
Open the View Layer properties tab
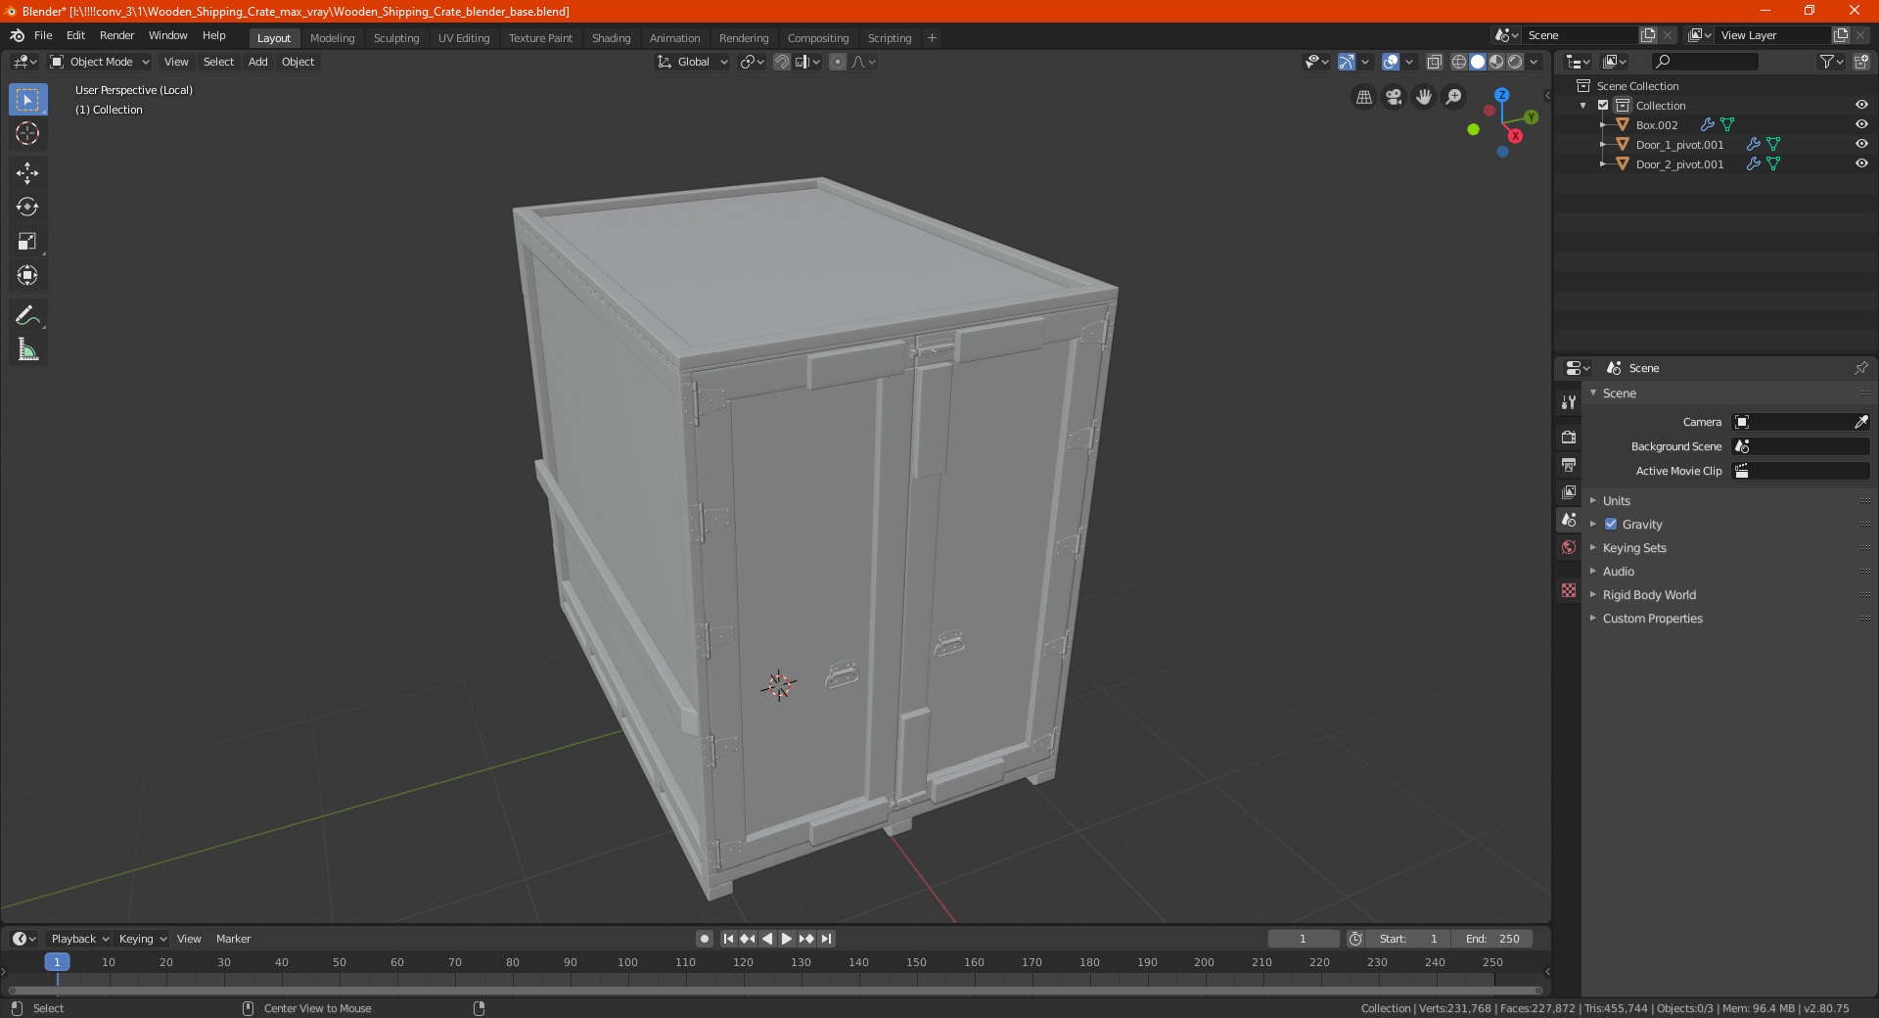pyautogui.click(x=1569, y=491)
